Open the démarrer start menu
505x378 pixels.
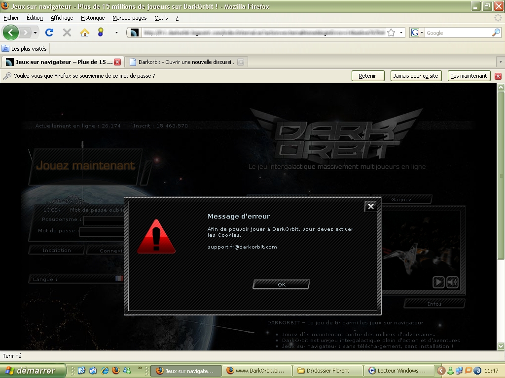pos(33,371)
